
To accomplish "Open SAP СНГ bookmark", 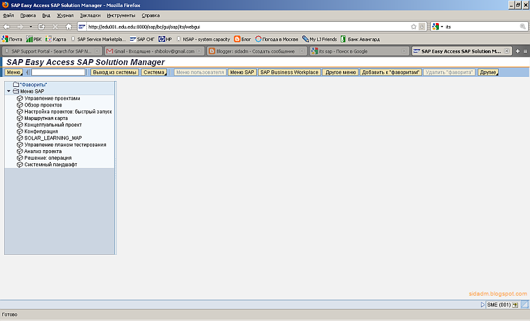I will [x=142, y=39].
